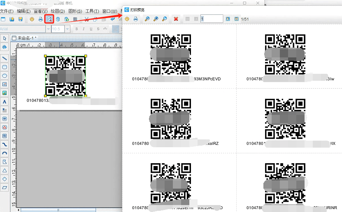The image size is (342, 212).
Task: Open the 窗口(W) menu
Action: (110, 11)
